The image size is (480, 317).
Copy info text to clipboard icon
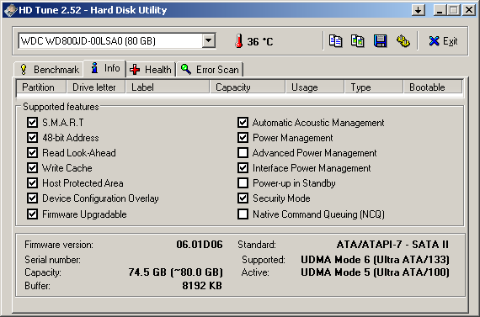[x=335, y=41]
